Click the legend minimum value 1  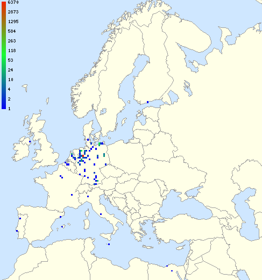9,109
